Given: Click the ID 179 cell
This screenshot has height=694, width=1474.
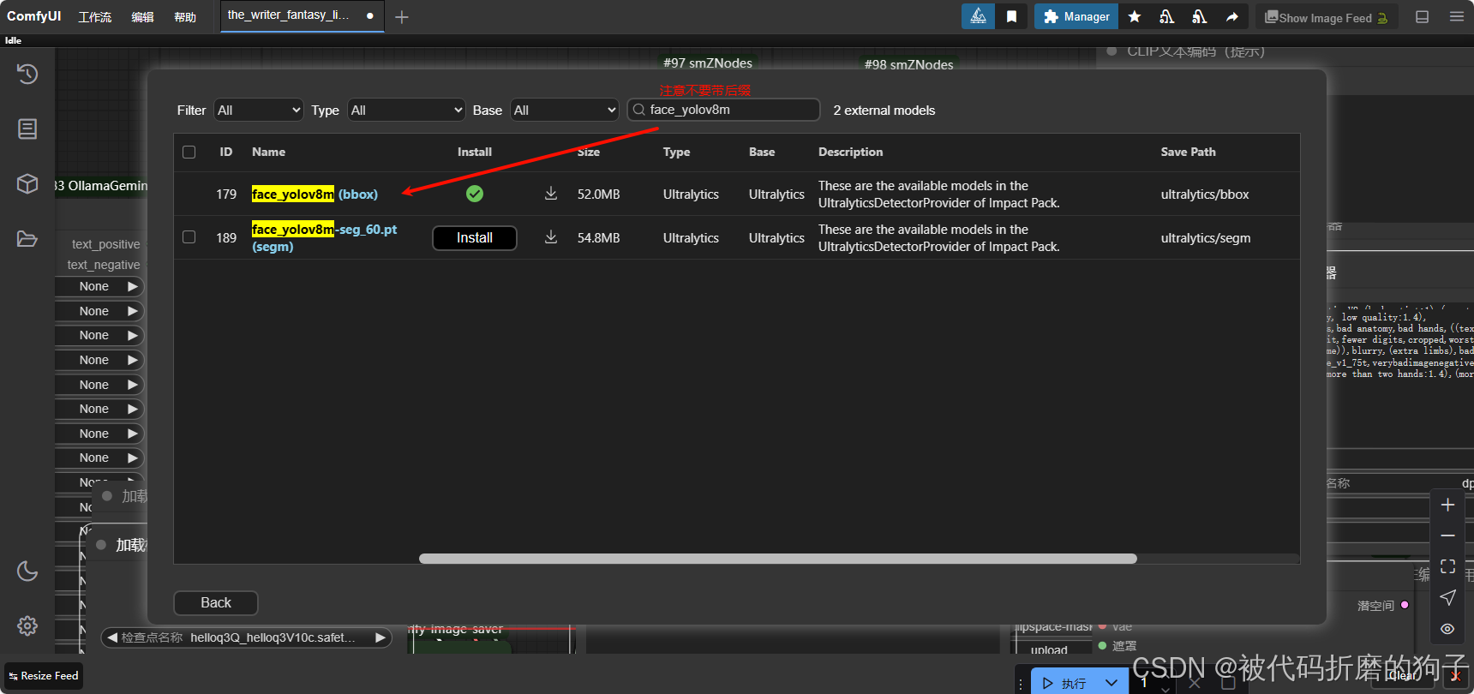Looking at the screenshot, I should tap(226, 194).
